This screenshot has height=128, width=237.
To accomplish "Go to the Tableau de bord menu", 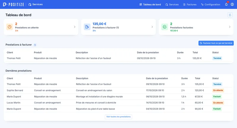I will click(x=150, y=4).
